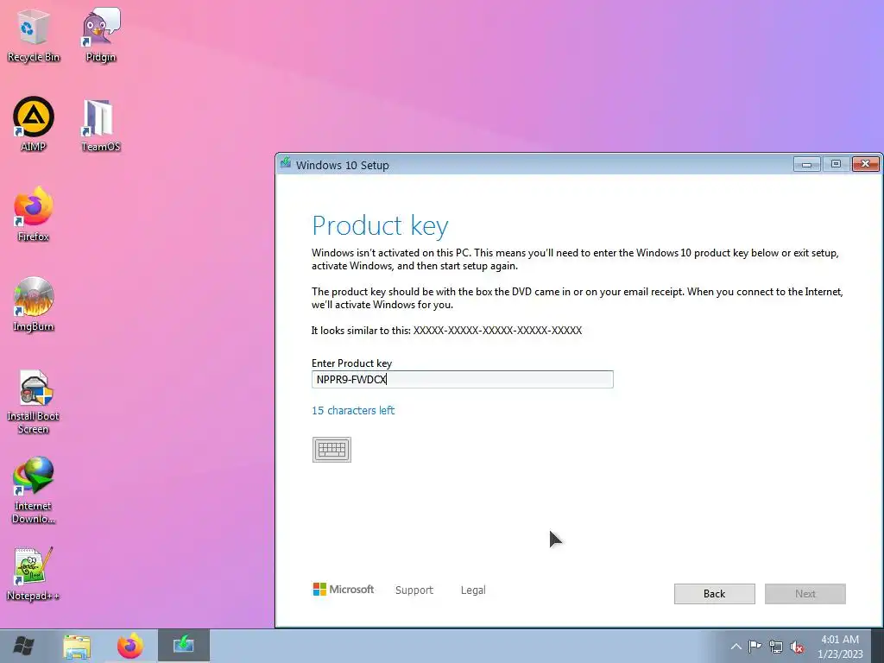This screenshot has width=884, height=663.
Task: Select the Recycle Bin desktop icon
Action: [x=34, y=35]
